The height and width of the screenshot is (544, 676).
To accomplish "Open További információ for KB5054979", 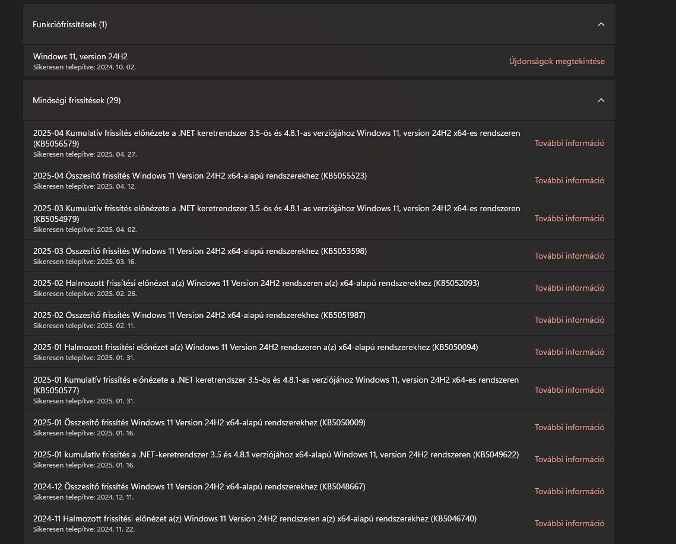I will coord(569,218).
